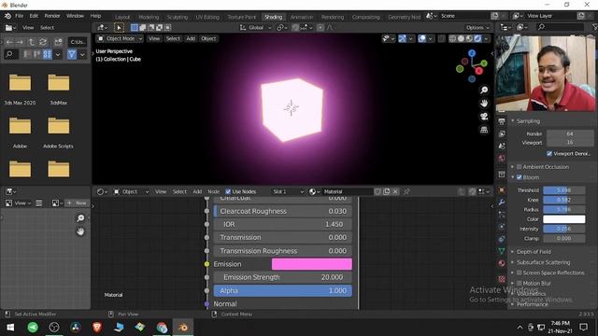The width and height of the screenshot is (598, 336).
Task: Switch to Compositing workspace tab
Action: [x=365, y=17]
